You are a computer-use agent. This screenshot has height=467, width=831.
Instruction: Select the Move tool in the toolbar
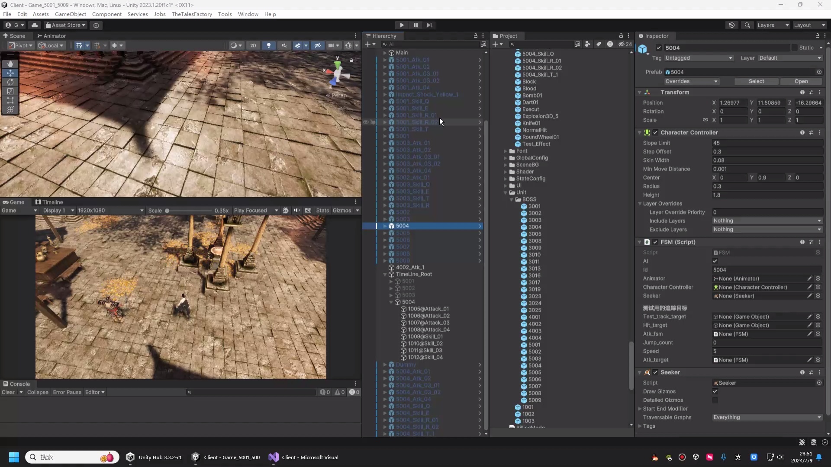pos(10,73)
